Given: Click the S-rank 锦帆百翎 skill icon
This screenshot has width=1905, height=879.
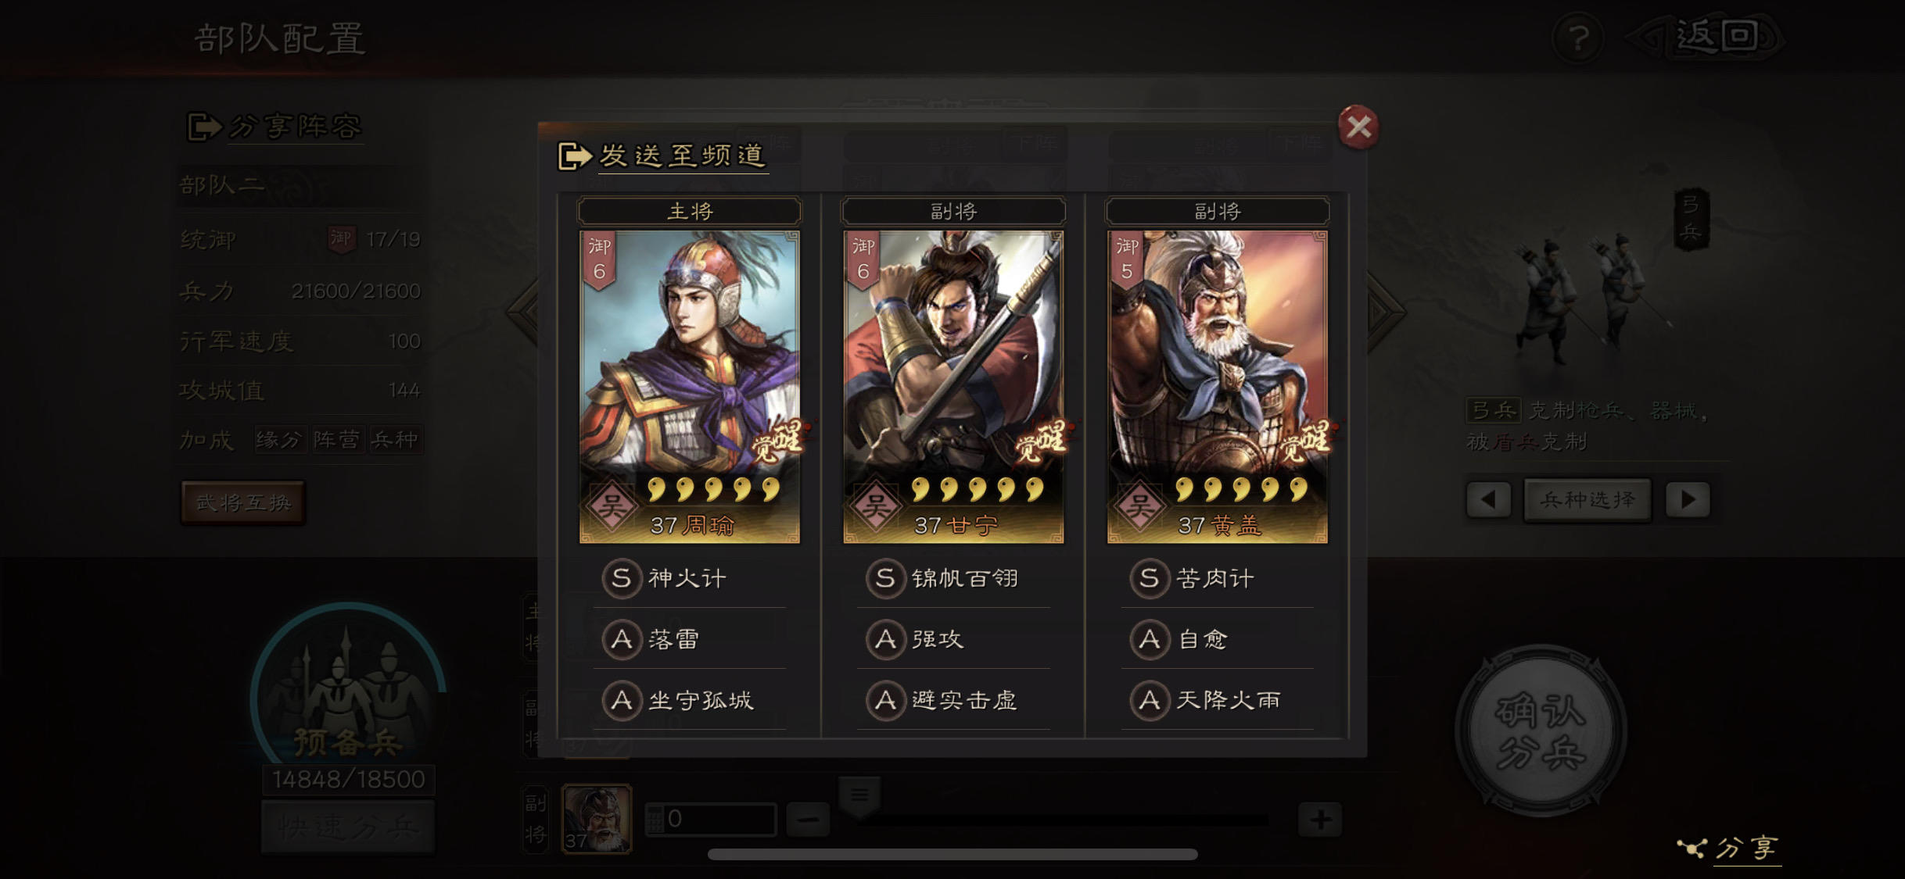Looking at the screenshot, I should click(885, 578).
